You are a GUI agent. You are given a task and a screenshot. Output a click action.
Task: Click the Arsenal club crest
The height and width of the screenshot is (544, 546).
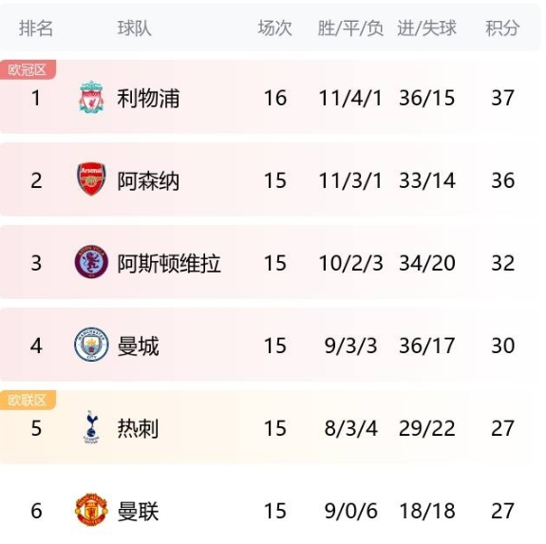(x=91, y=179)
